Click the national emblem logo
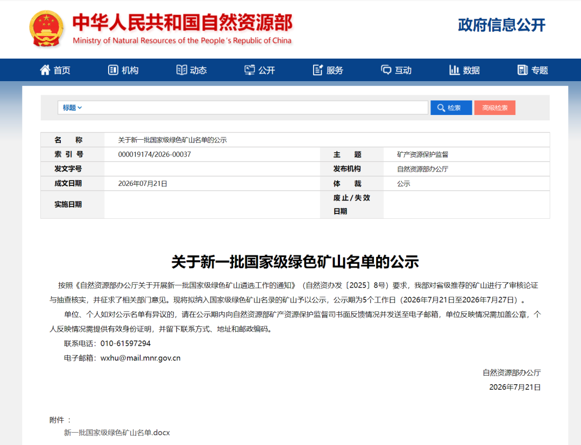 point(46,28)
